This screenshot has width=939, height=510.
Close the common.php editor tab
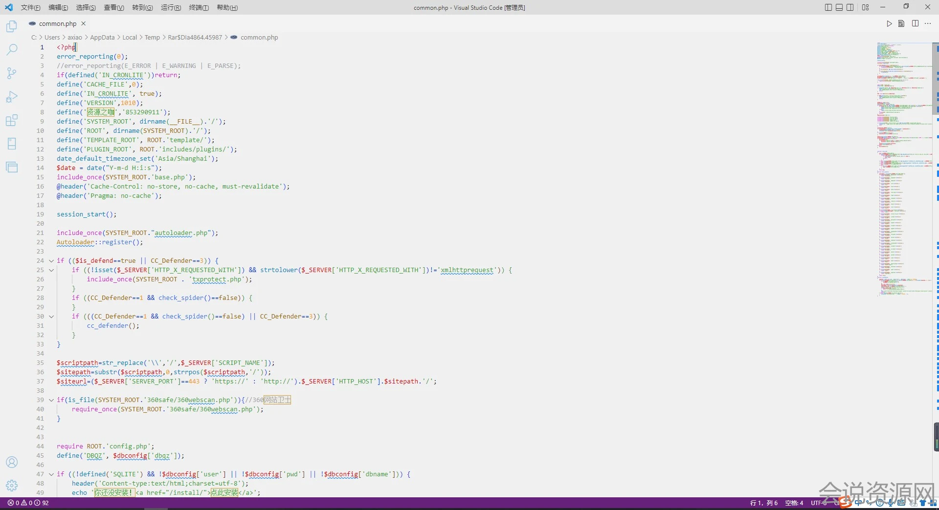[x=84, y=23]
